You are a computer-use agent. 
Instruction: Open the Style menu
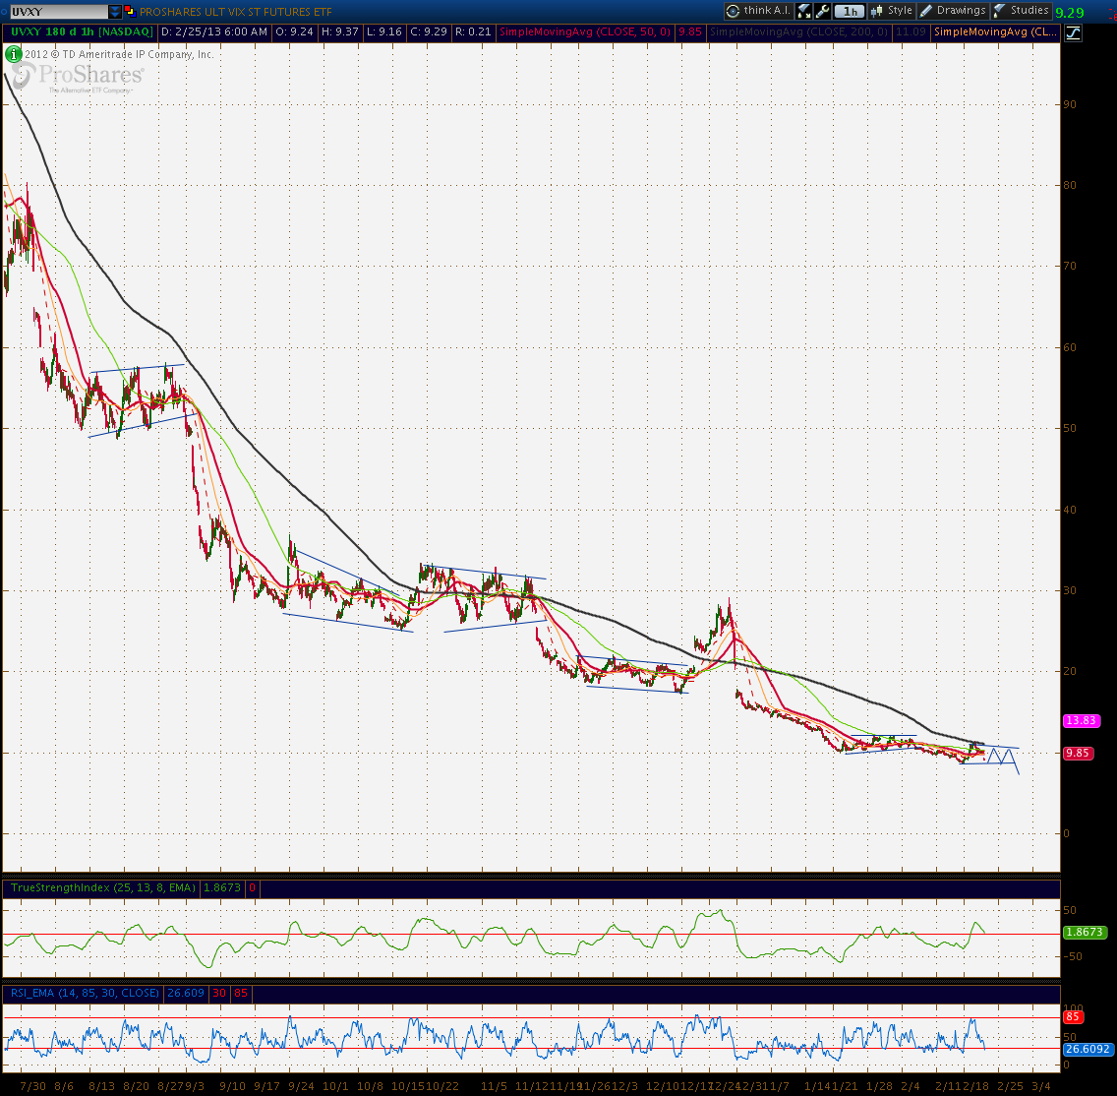click(x=892, y=11)
